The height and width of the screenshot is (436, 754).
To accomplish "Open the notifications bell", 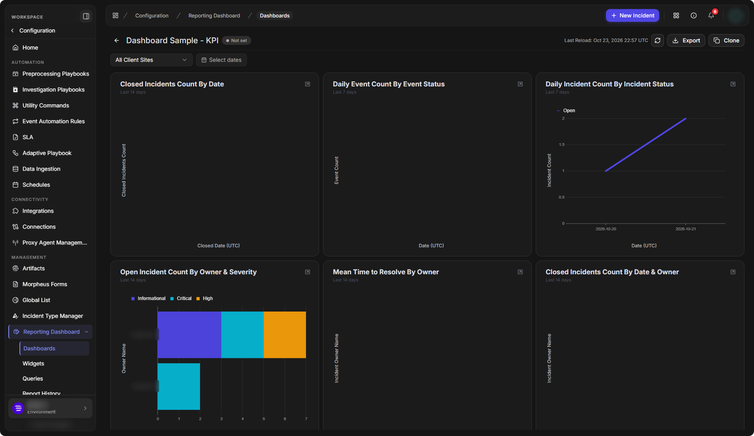I will (711, 15).
